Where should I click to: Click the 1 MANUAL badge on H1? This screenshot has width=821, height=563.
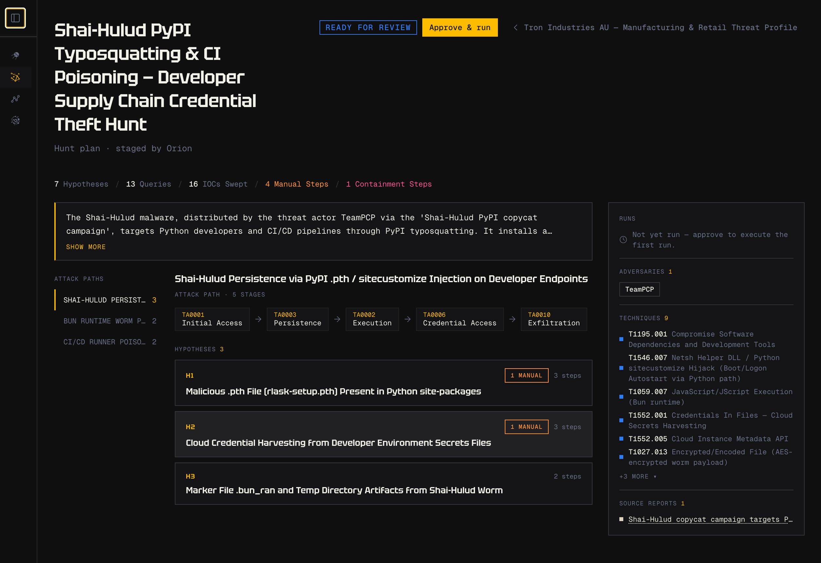pyautogui.click(x=526, y=375)
